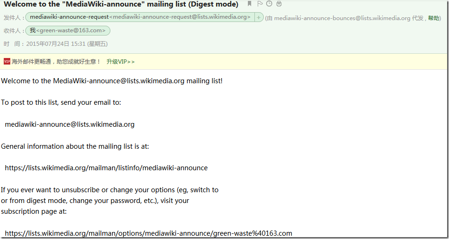Print this email via the printer icon
This screenshot has width=449, height=239.
(279, 4)
